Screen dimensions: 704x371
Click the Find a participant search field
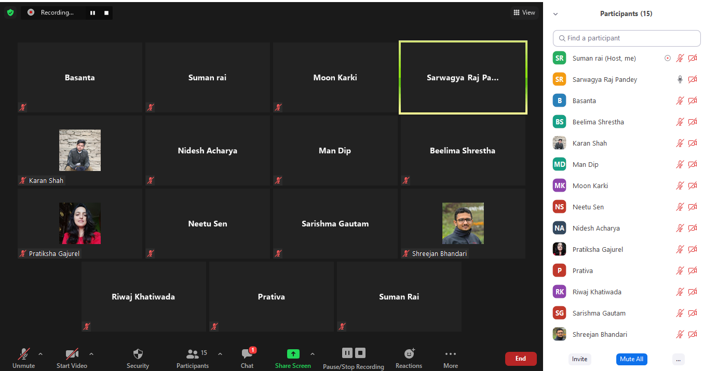[627, 38]
